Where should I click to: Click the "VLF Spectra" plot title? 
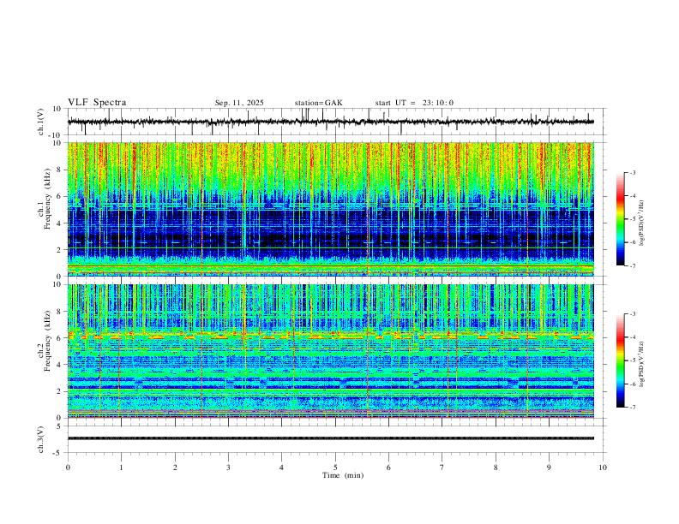[x=97, y=103]
